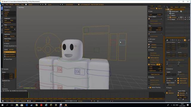The image size is (191, 107).
Task: Open File Explorer from the taskbar
Action: (x=17, y=105)
